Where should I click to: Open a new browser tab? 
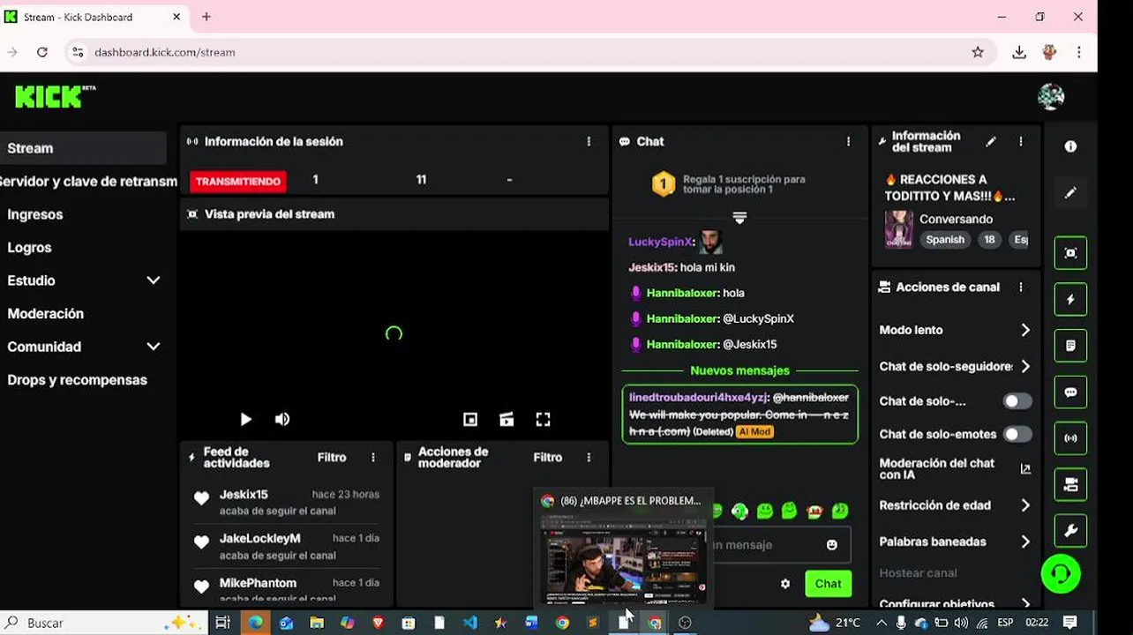click(x=206, y=17)
